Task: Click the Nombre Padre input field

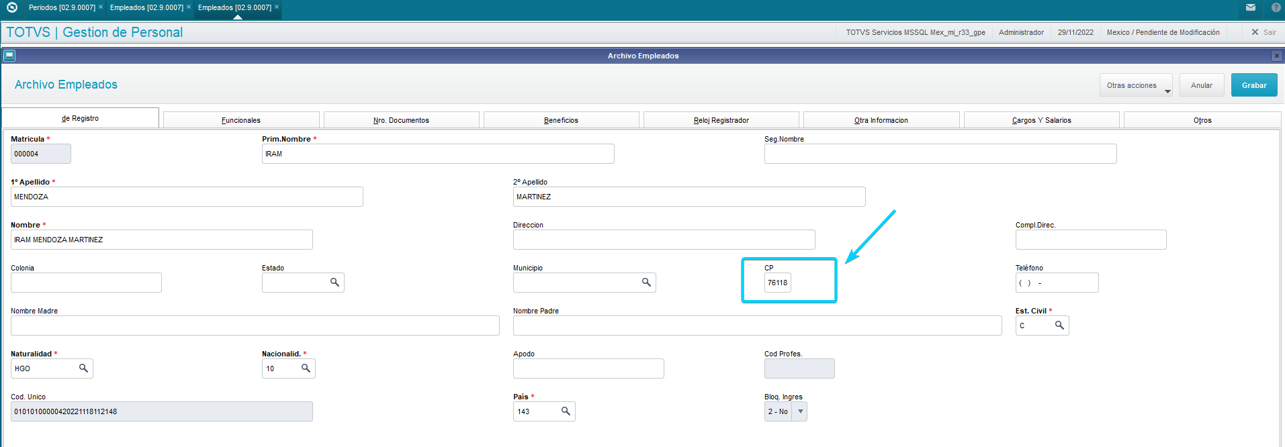Action: (x=758, y=326)
